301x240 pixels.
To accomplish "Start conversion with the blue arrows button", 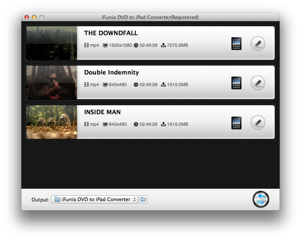I will click(x=261, y=199).
